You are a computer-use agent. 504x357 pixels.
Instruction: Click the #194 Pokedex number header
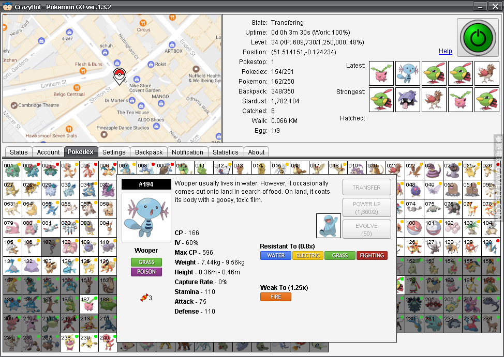146,184
